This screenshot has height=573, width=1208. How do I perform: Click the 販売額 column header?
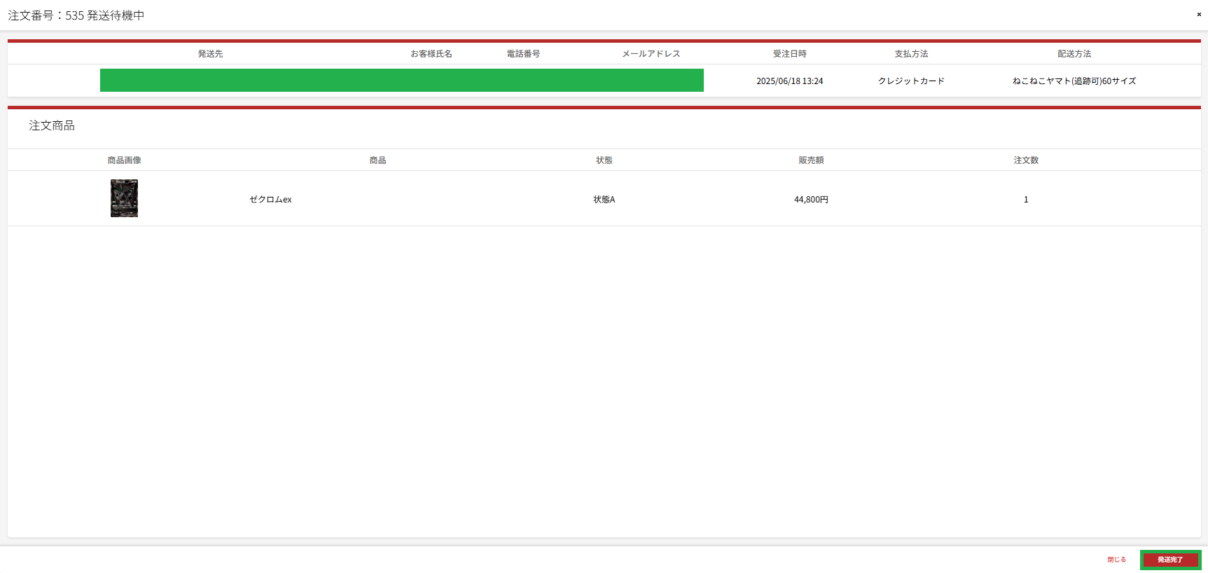(x=811, y=160)
